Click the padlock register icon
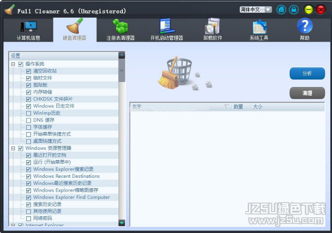The width and height of the screenshot is (332, 233). [x=294, y=10]
